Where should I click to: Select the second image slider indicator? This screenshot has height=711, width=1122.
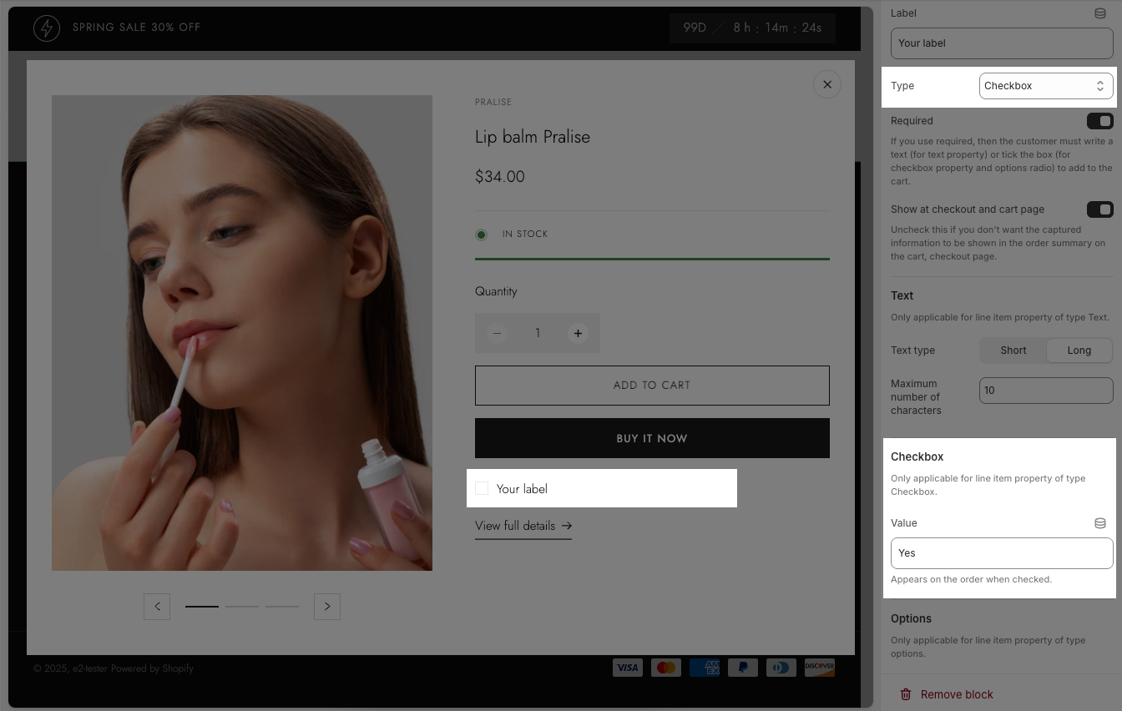coord(242,607)
